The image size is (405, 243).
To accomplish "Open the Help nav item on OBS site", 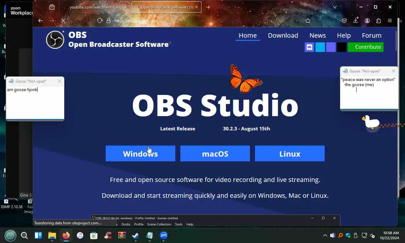I will (x=344, y=35).
